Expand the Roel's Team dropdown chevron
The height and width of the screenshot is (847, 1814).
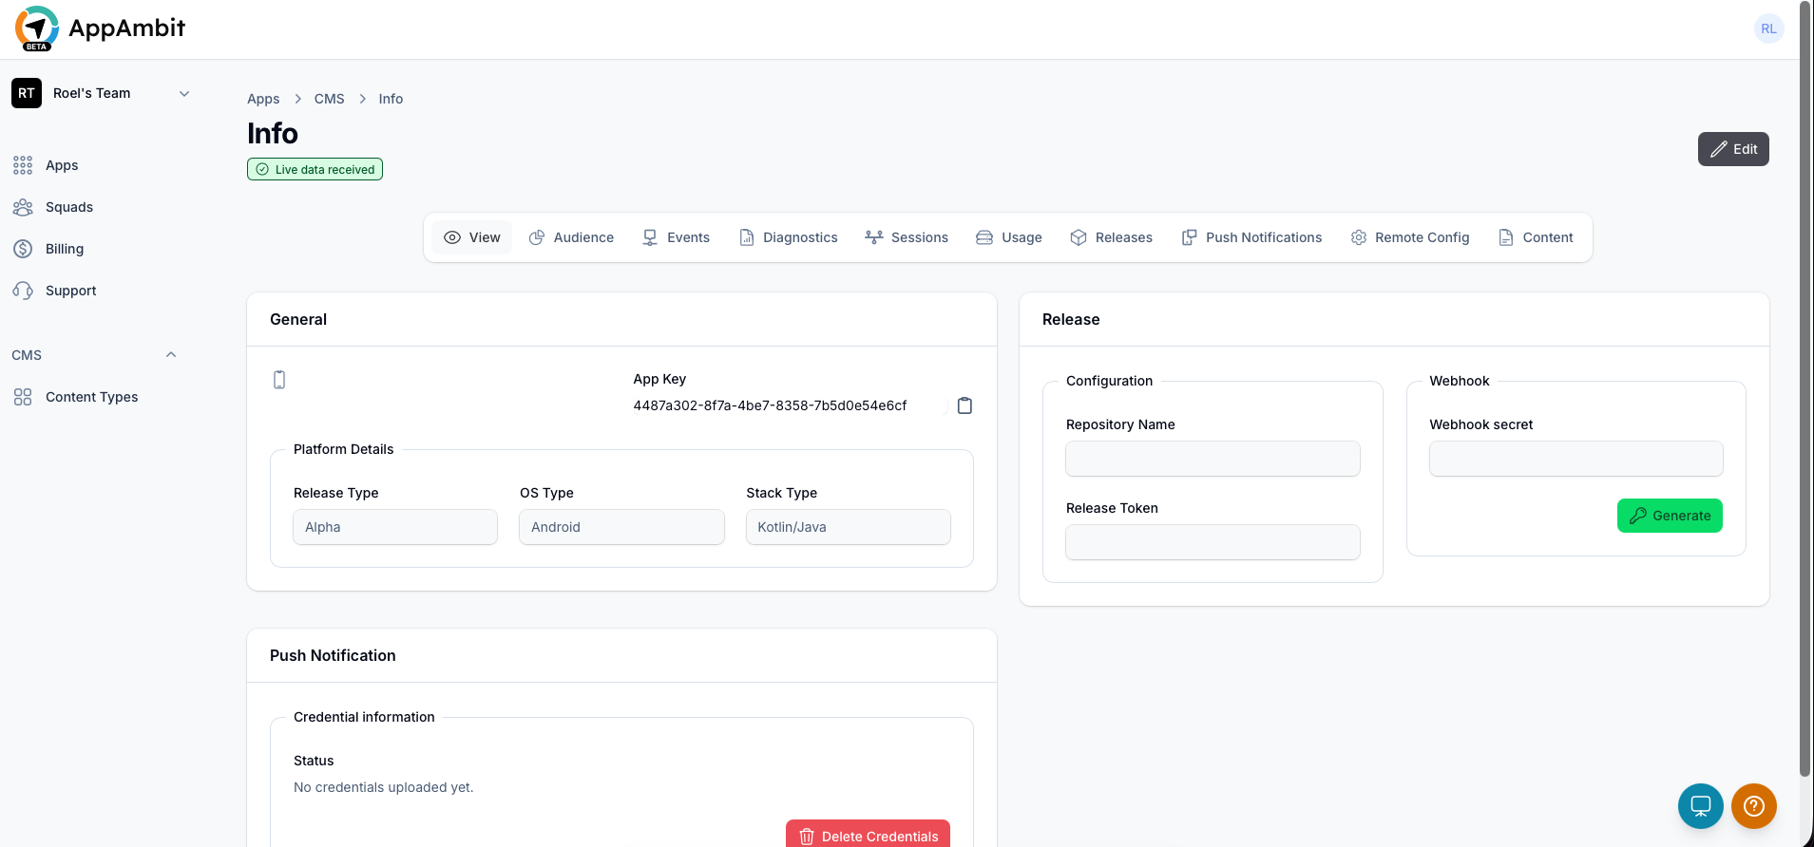(184, 93)
